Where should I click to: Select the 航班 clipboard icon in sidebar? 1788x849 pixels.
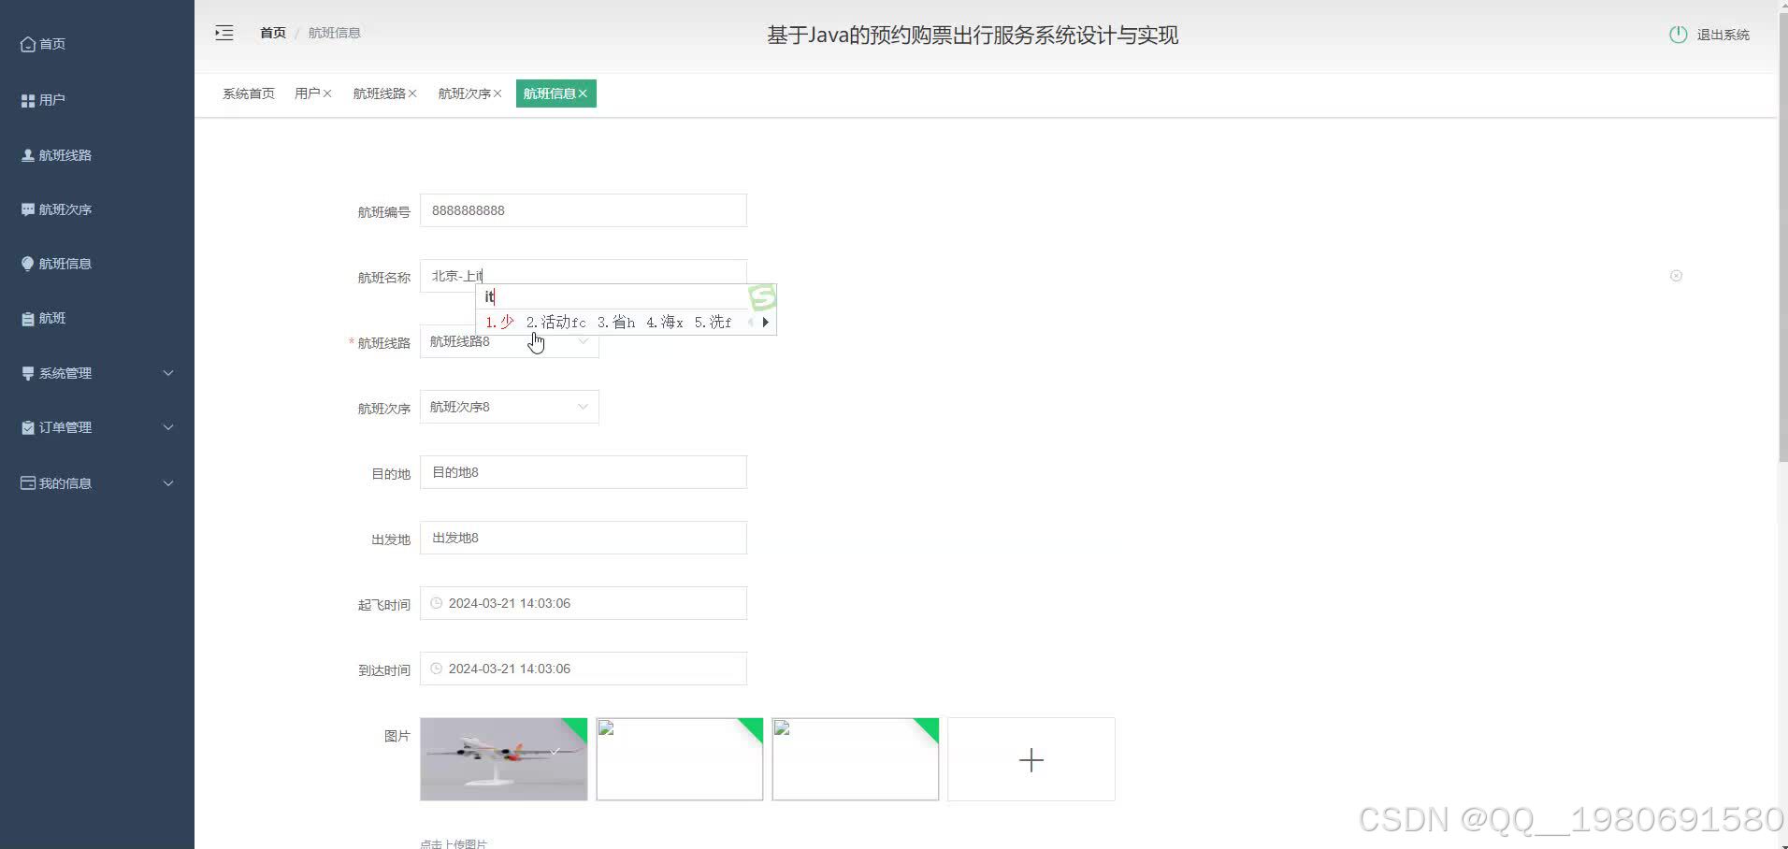coord(27,317)
